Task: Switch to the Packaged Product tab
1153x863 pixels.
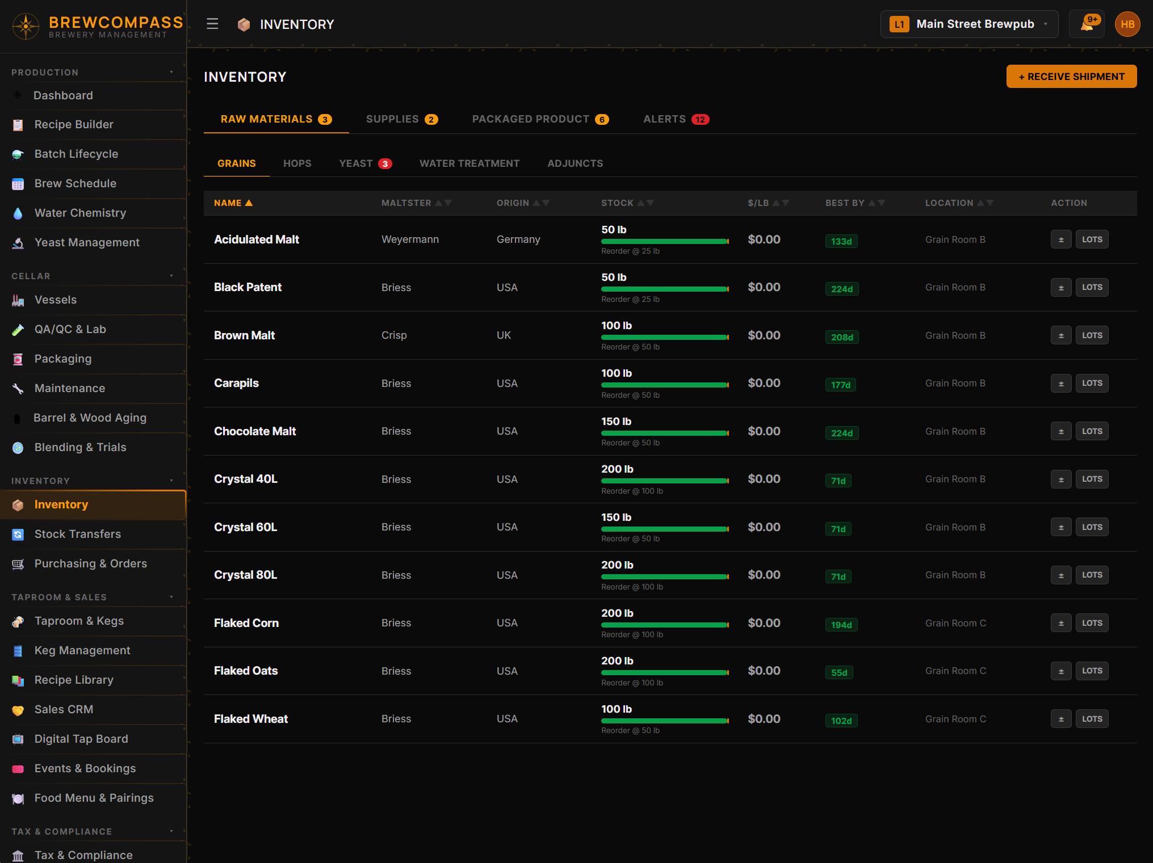Action: coord(540,119)
